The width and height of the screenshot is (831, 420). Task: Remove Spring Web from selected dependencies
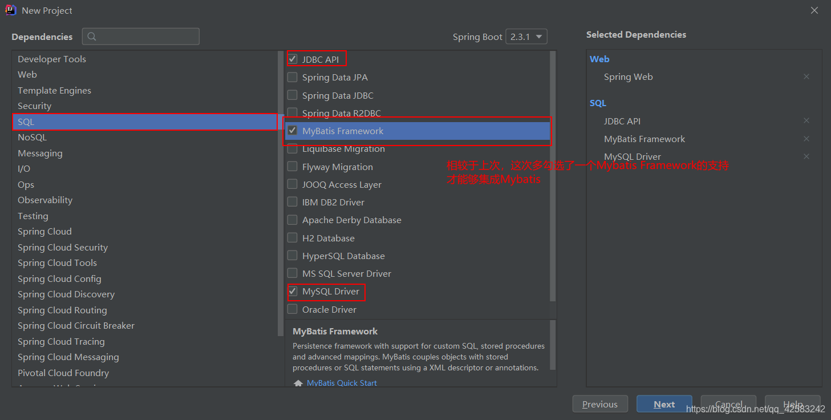pyautogui.click(x=806, y=76)
